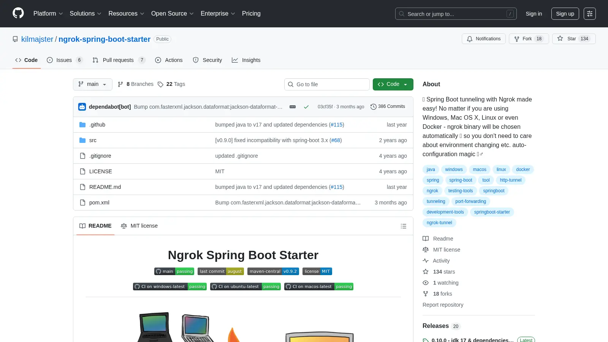This screenshot has height=342, width=608.
Task: Click the branch icon beside 8 Branches
Action: [120, 84]
